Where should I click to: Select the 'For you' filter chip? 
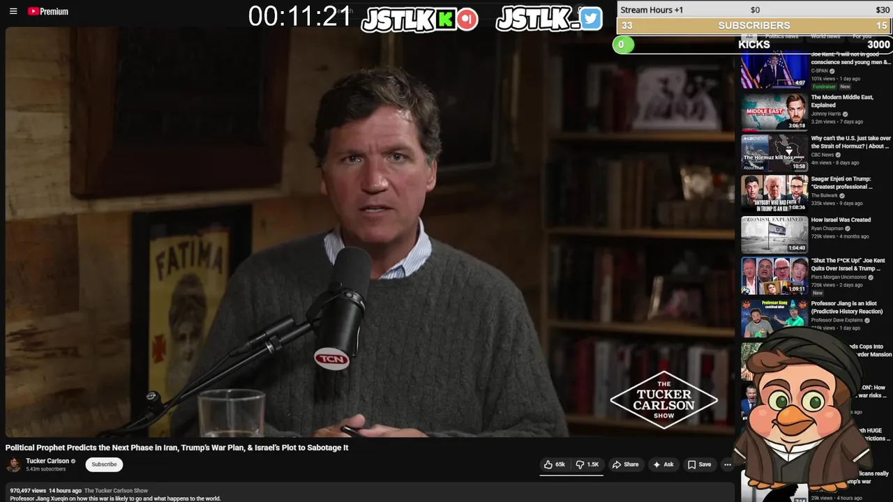point(862,36)
